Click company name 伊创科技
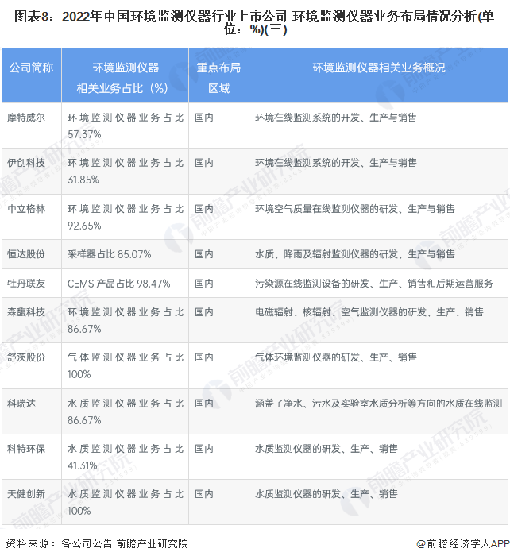Image resolution: width=510 pixels, height=560 pixels. pyautogui.click(x=26, y=163)
